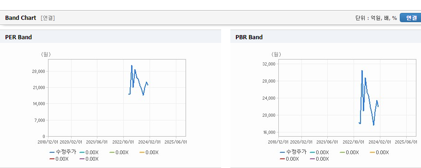The width and height of the screenshot is (421, 168).
Task: Toggle teal 0.00X legend in PBR Band
Action: pos(319,152)
